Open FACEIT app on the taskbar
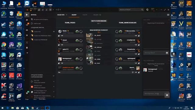The height and width of the screenshot is (110, 195). 48,108
